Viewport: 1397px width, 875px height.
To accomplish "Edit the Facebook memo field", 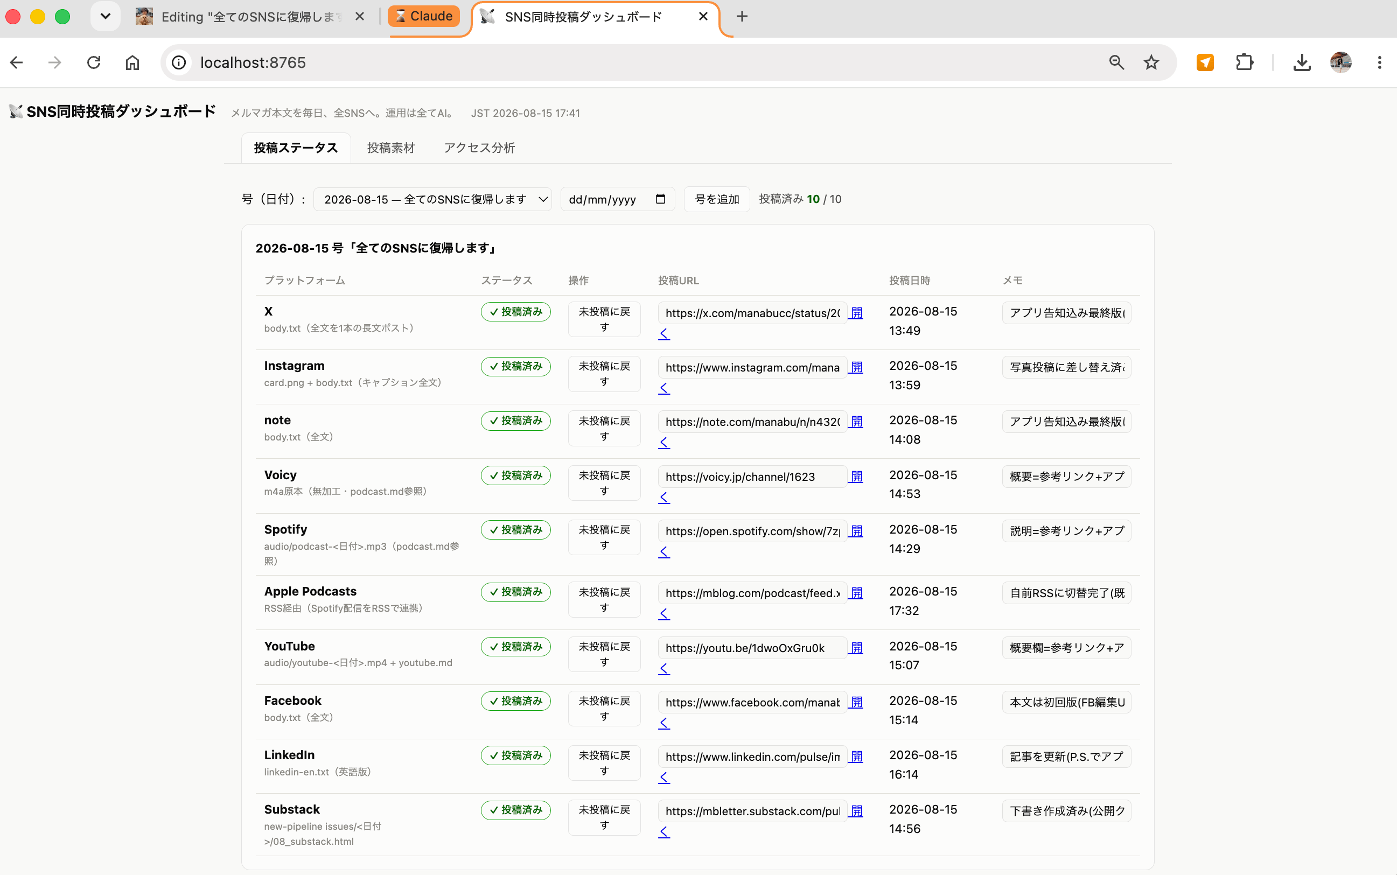I will point(1066,702).
